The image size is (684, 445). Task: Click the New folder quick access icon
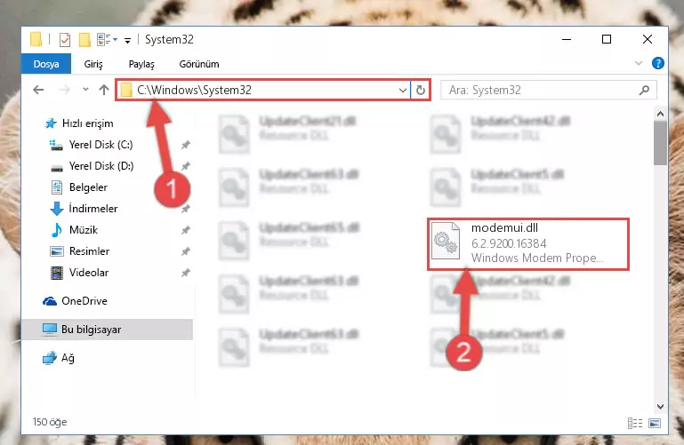(x=84, y=40)
